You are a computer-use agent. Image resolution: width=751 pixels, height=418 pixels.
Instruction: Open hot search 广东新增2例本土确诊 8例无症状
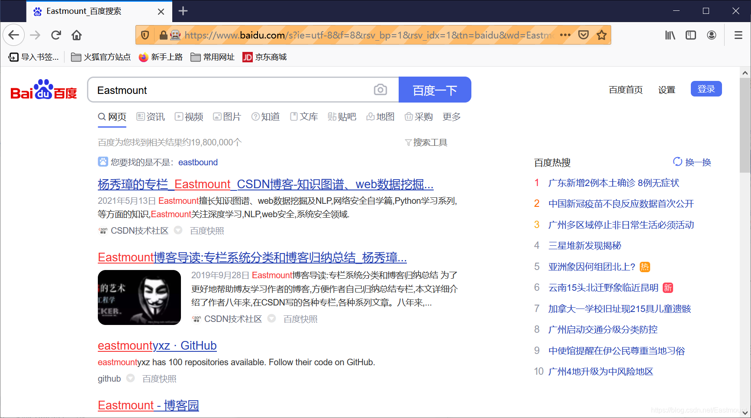pos(613,183)
